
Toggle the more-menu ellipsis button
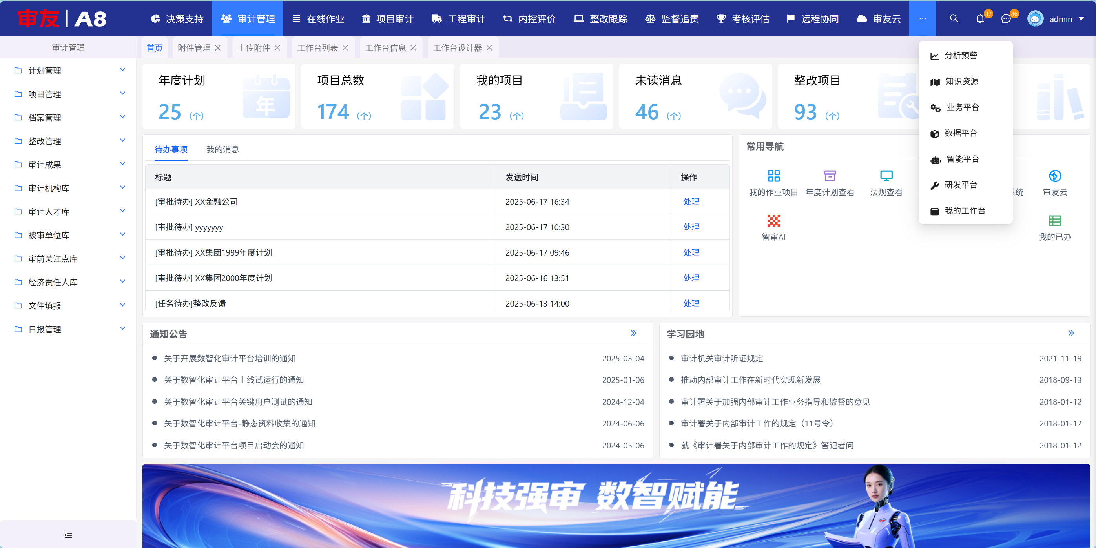(x=922, y=19)
